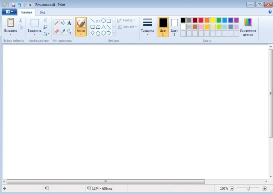Choose the straight Line shape

pos(93,21)
